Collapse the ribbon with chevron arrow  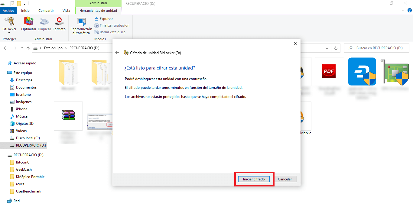403,10
